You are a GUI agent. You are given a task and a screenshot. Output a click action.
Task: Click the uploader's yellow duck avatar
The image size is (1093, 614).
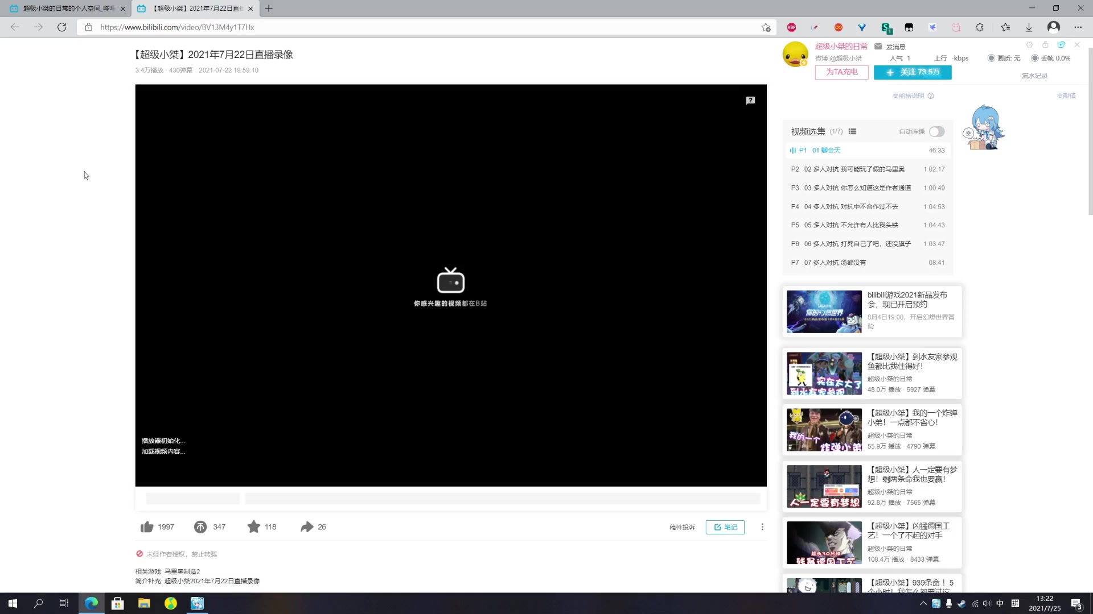(x=795, y=55)
